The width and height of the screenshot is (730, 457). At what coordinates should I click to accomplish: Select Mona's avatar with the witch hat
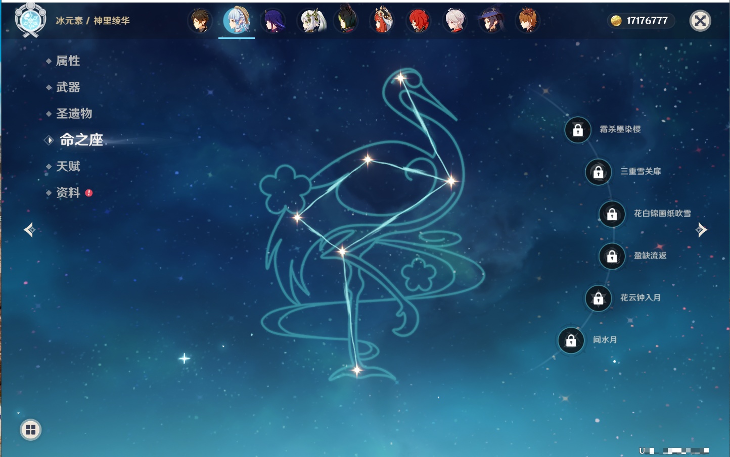pyautogui.click(x=491, y=21)
